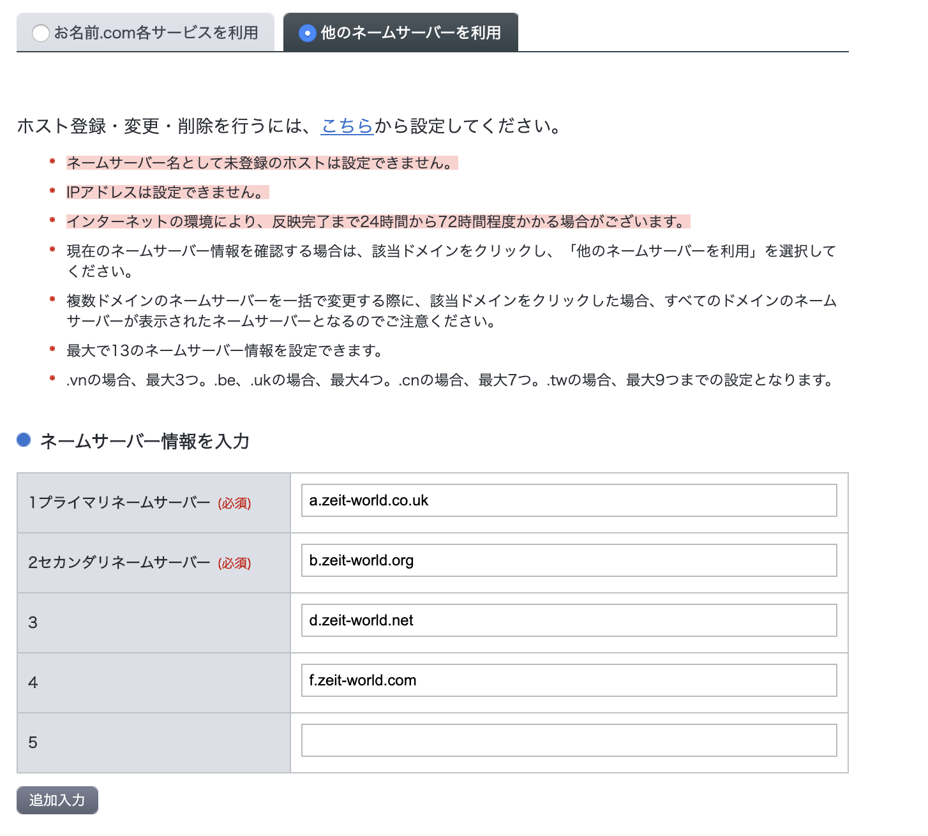Click the red 必須 mark on primary row
The width and height of the screenshot is (928, 836).
tap(234, 504)
